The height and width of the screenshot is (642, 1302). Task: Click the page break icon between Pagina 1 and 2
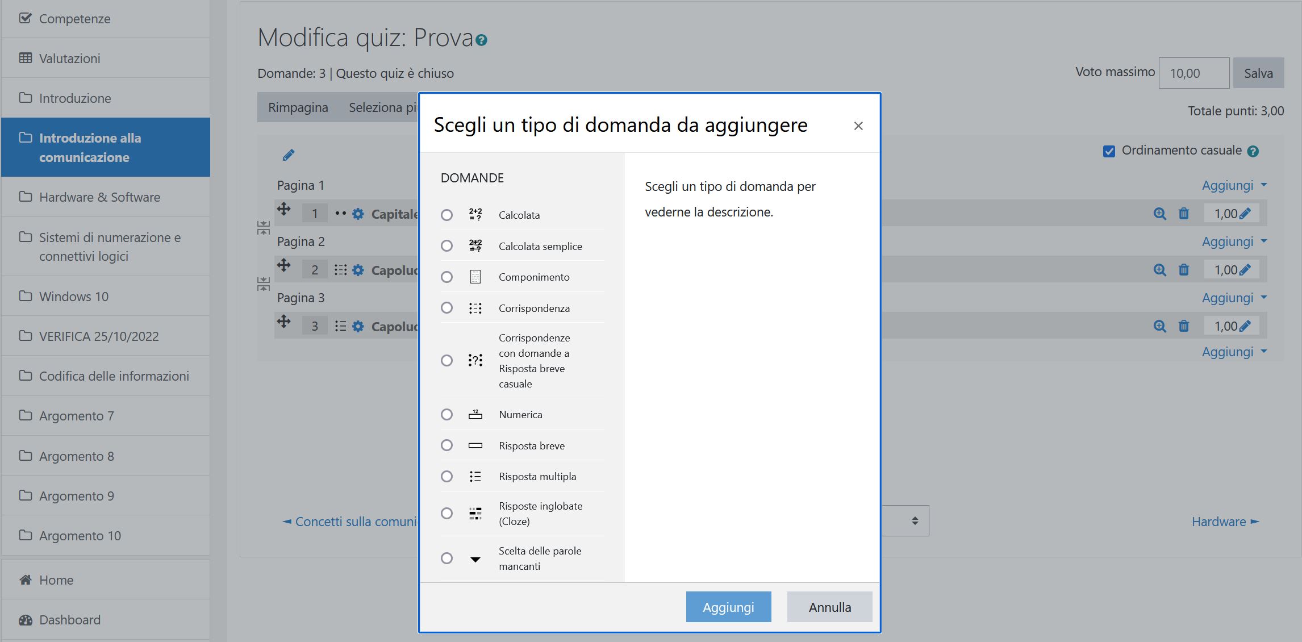pos(264,228)
